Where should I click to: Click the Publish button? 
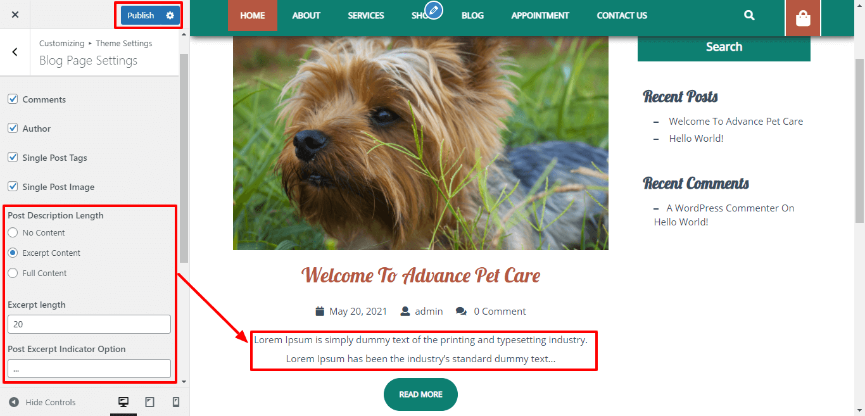(x=141, y=15)
